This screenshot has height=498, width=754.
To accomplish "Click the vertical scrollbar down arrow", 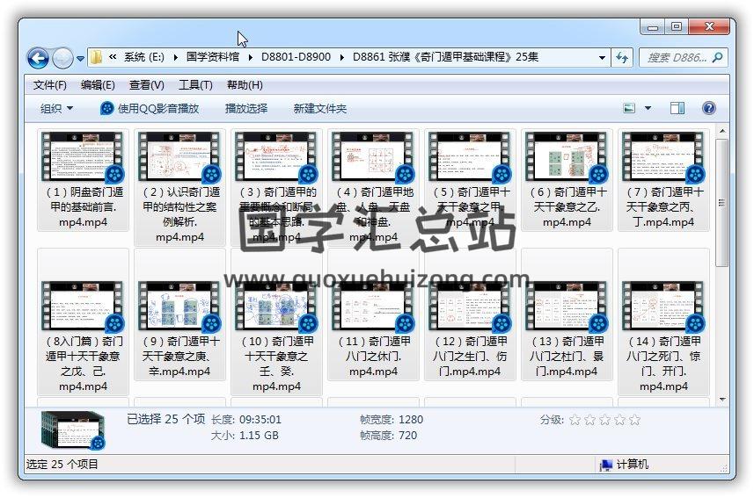I will 722,400.
